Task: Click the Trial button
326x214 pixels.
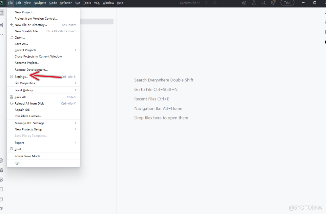Action: coord(287,3)
